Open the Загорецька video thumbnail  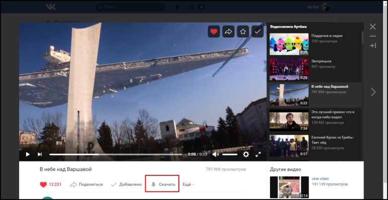click(x=289, y=70)
